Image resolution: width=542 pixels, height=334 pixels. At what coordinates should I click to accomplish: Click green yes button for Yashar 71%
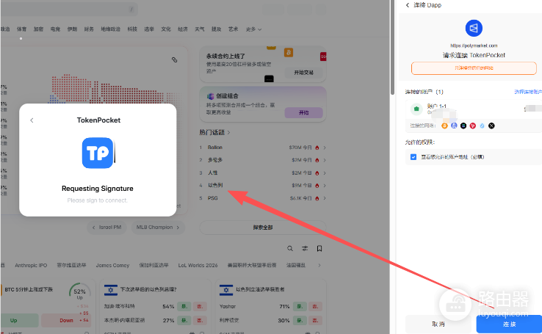click(300, 306)
